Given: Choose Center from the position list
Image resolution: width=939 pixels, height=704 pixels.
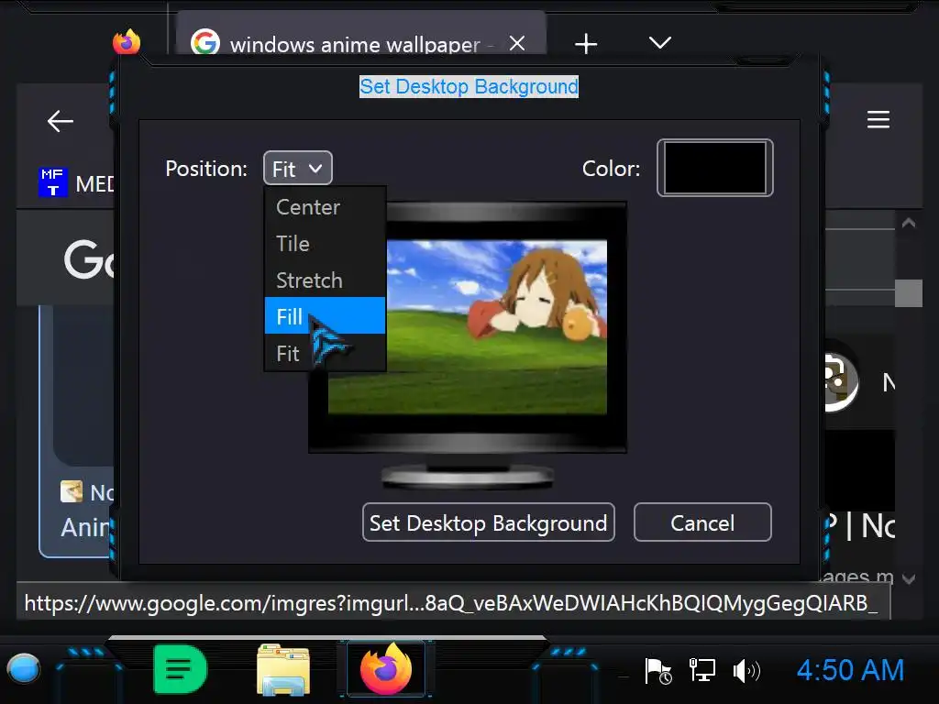Looking at the screenshot, I should pyautogui.click(x=325, y=207).
